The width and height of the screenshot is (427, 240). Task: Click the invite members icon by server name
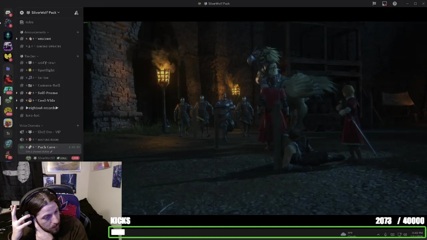click(76, 13)
